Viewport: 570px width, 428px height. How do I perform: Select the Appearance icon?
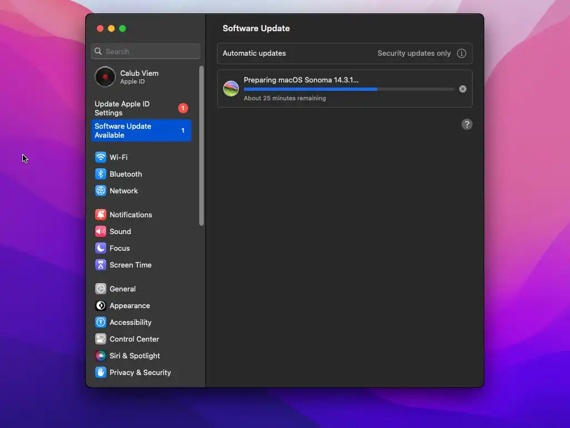coord(101,306)
